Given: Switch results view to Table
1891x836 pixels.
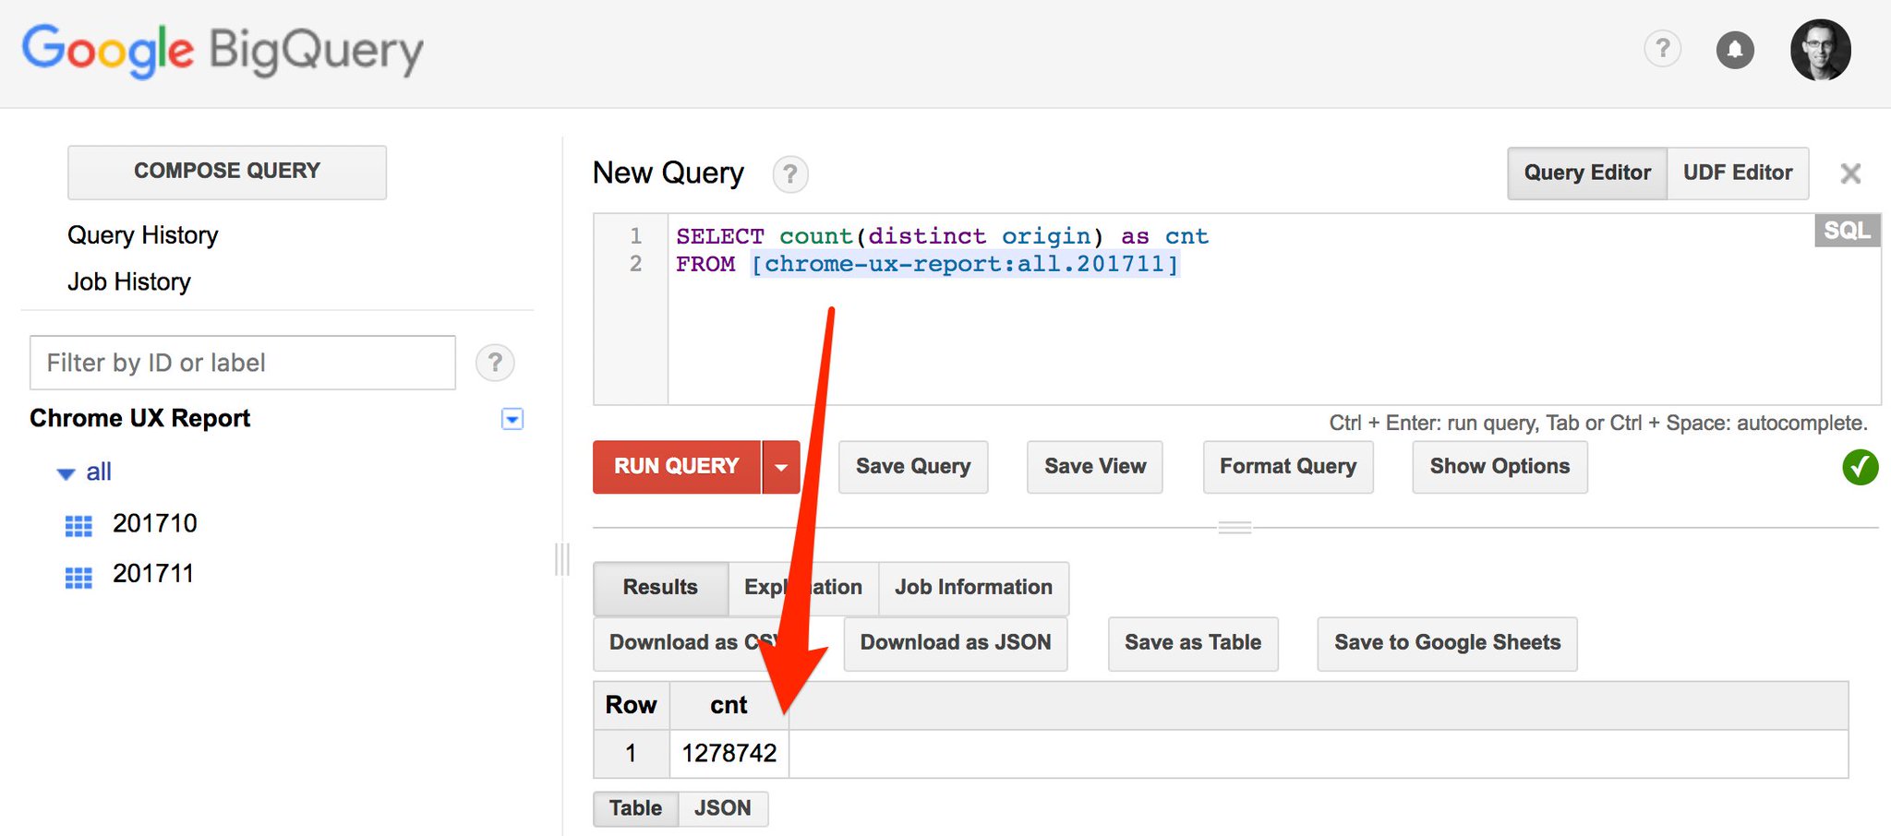Looking at the screenshot, I should pos(635,808).
